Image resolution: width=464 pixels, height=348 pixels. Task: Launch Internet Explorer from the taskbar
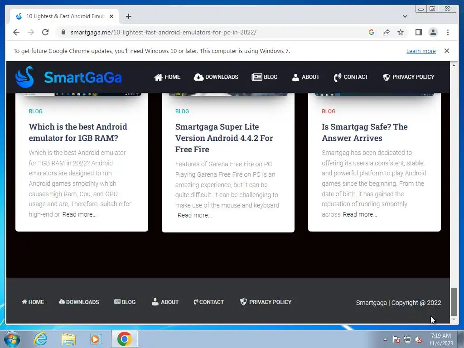[40, 339]
